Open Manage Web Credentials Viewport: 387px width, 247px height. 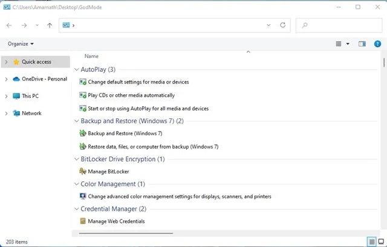[116, 221]
